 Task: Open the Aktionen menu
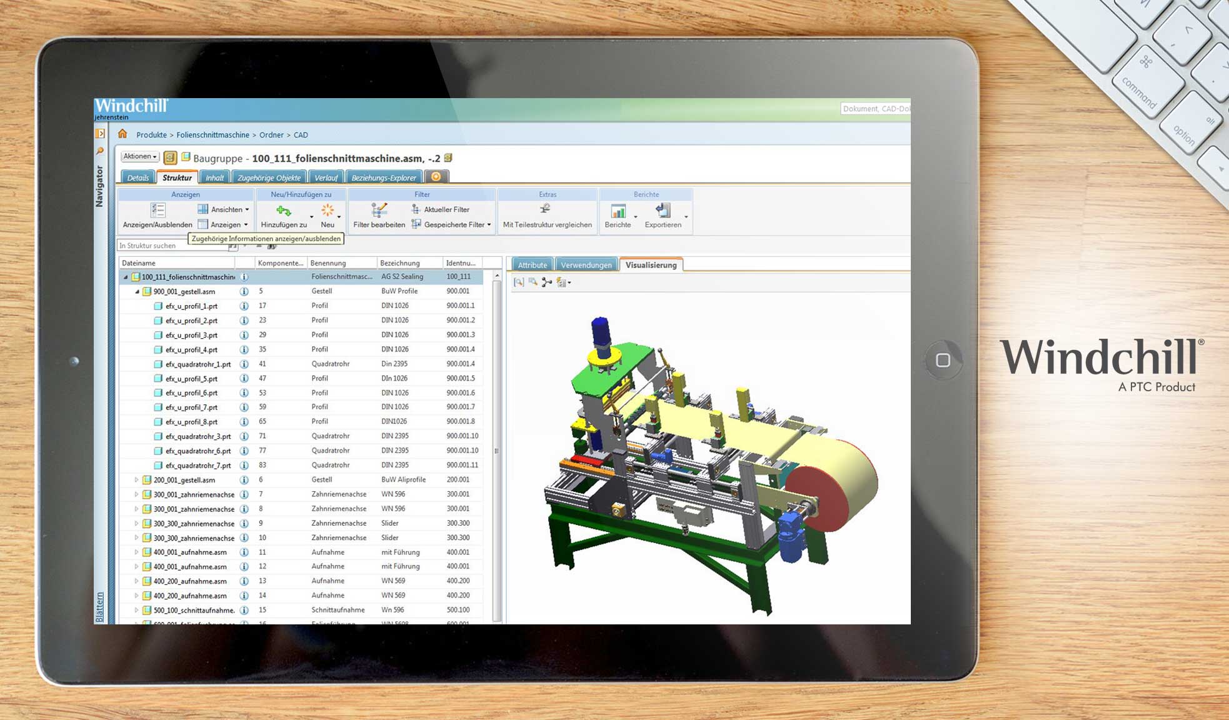(139, 156)
